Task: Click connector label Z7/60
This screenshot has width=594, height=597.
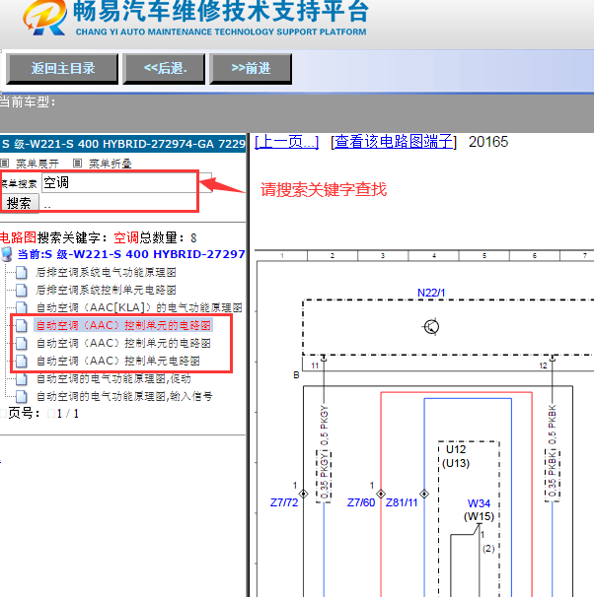Action: click(x=361, y=502)
